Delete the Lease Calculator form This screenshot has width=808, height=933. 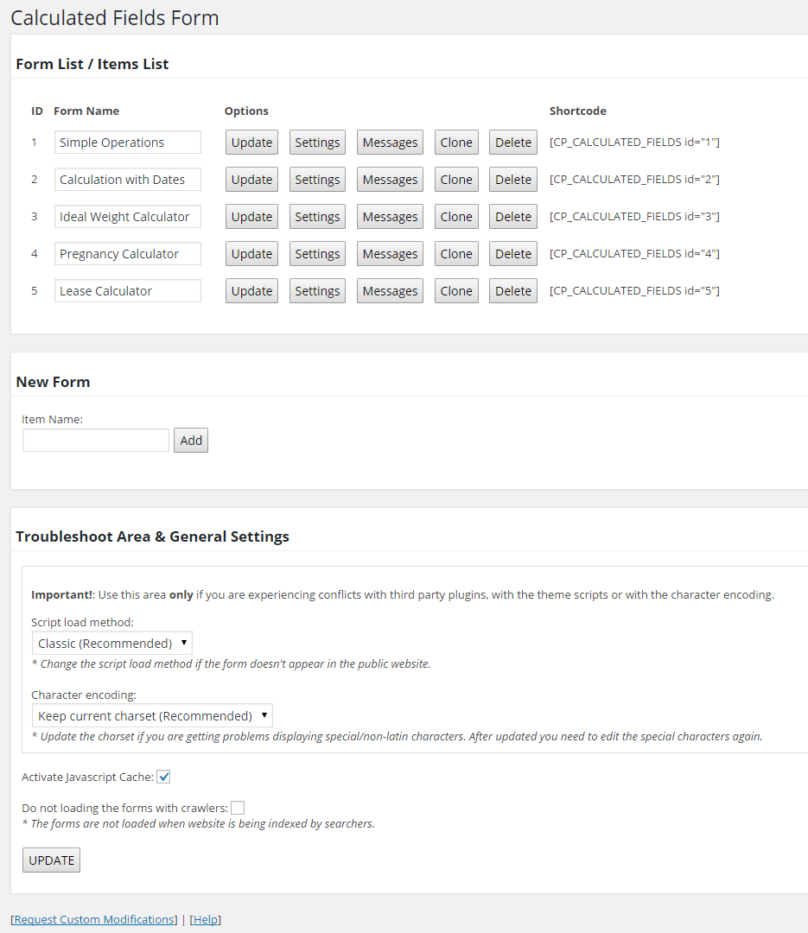pos(513,291)
